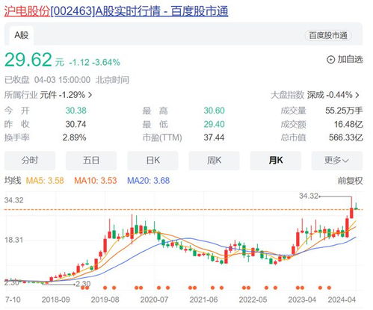The image size is (373, 310).
Task: Click the plus circle icon beside 加自选
Action: click(330, 60)
